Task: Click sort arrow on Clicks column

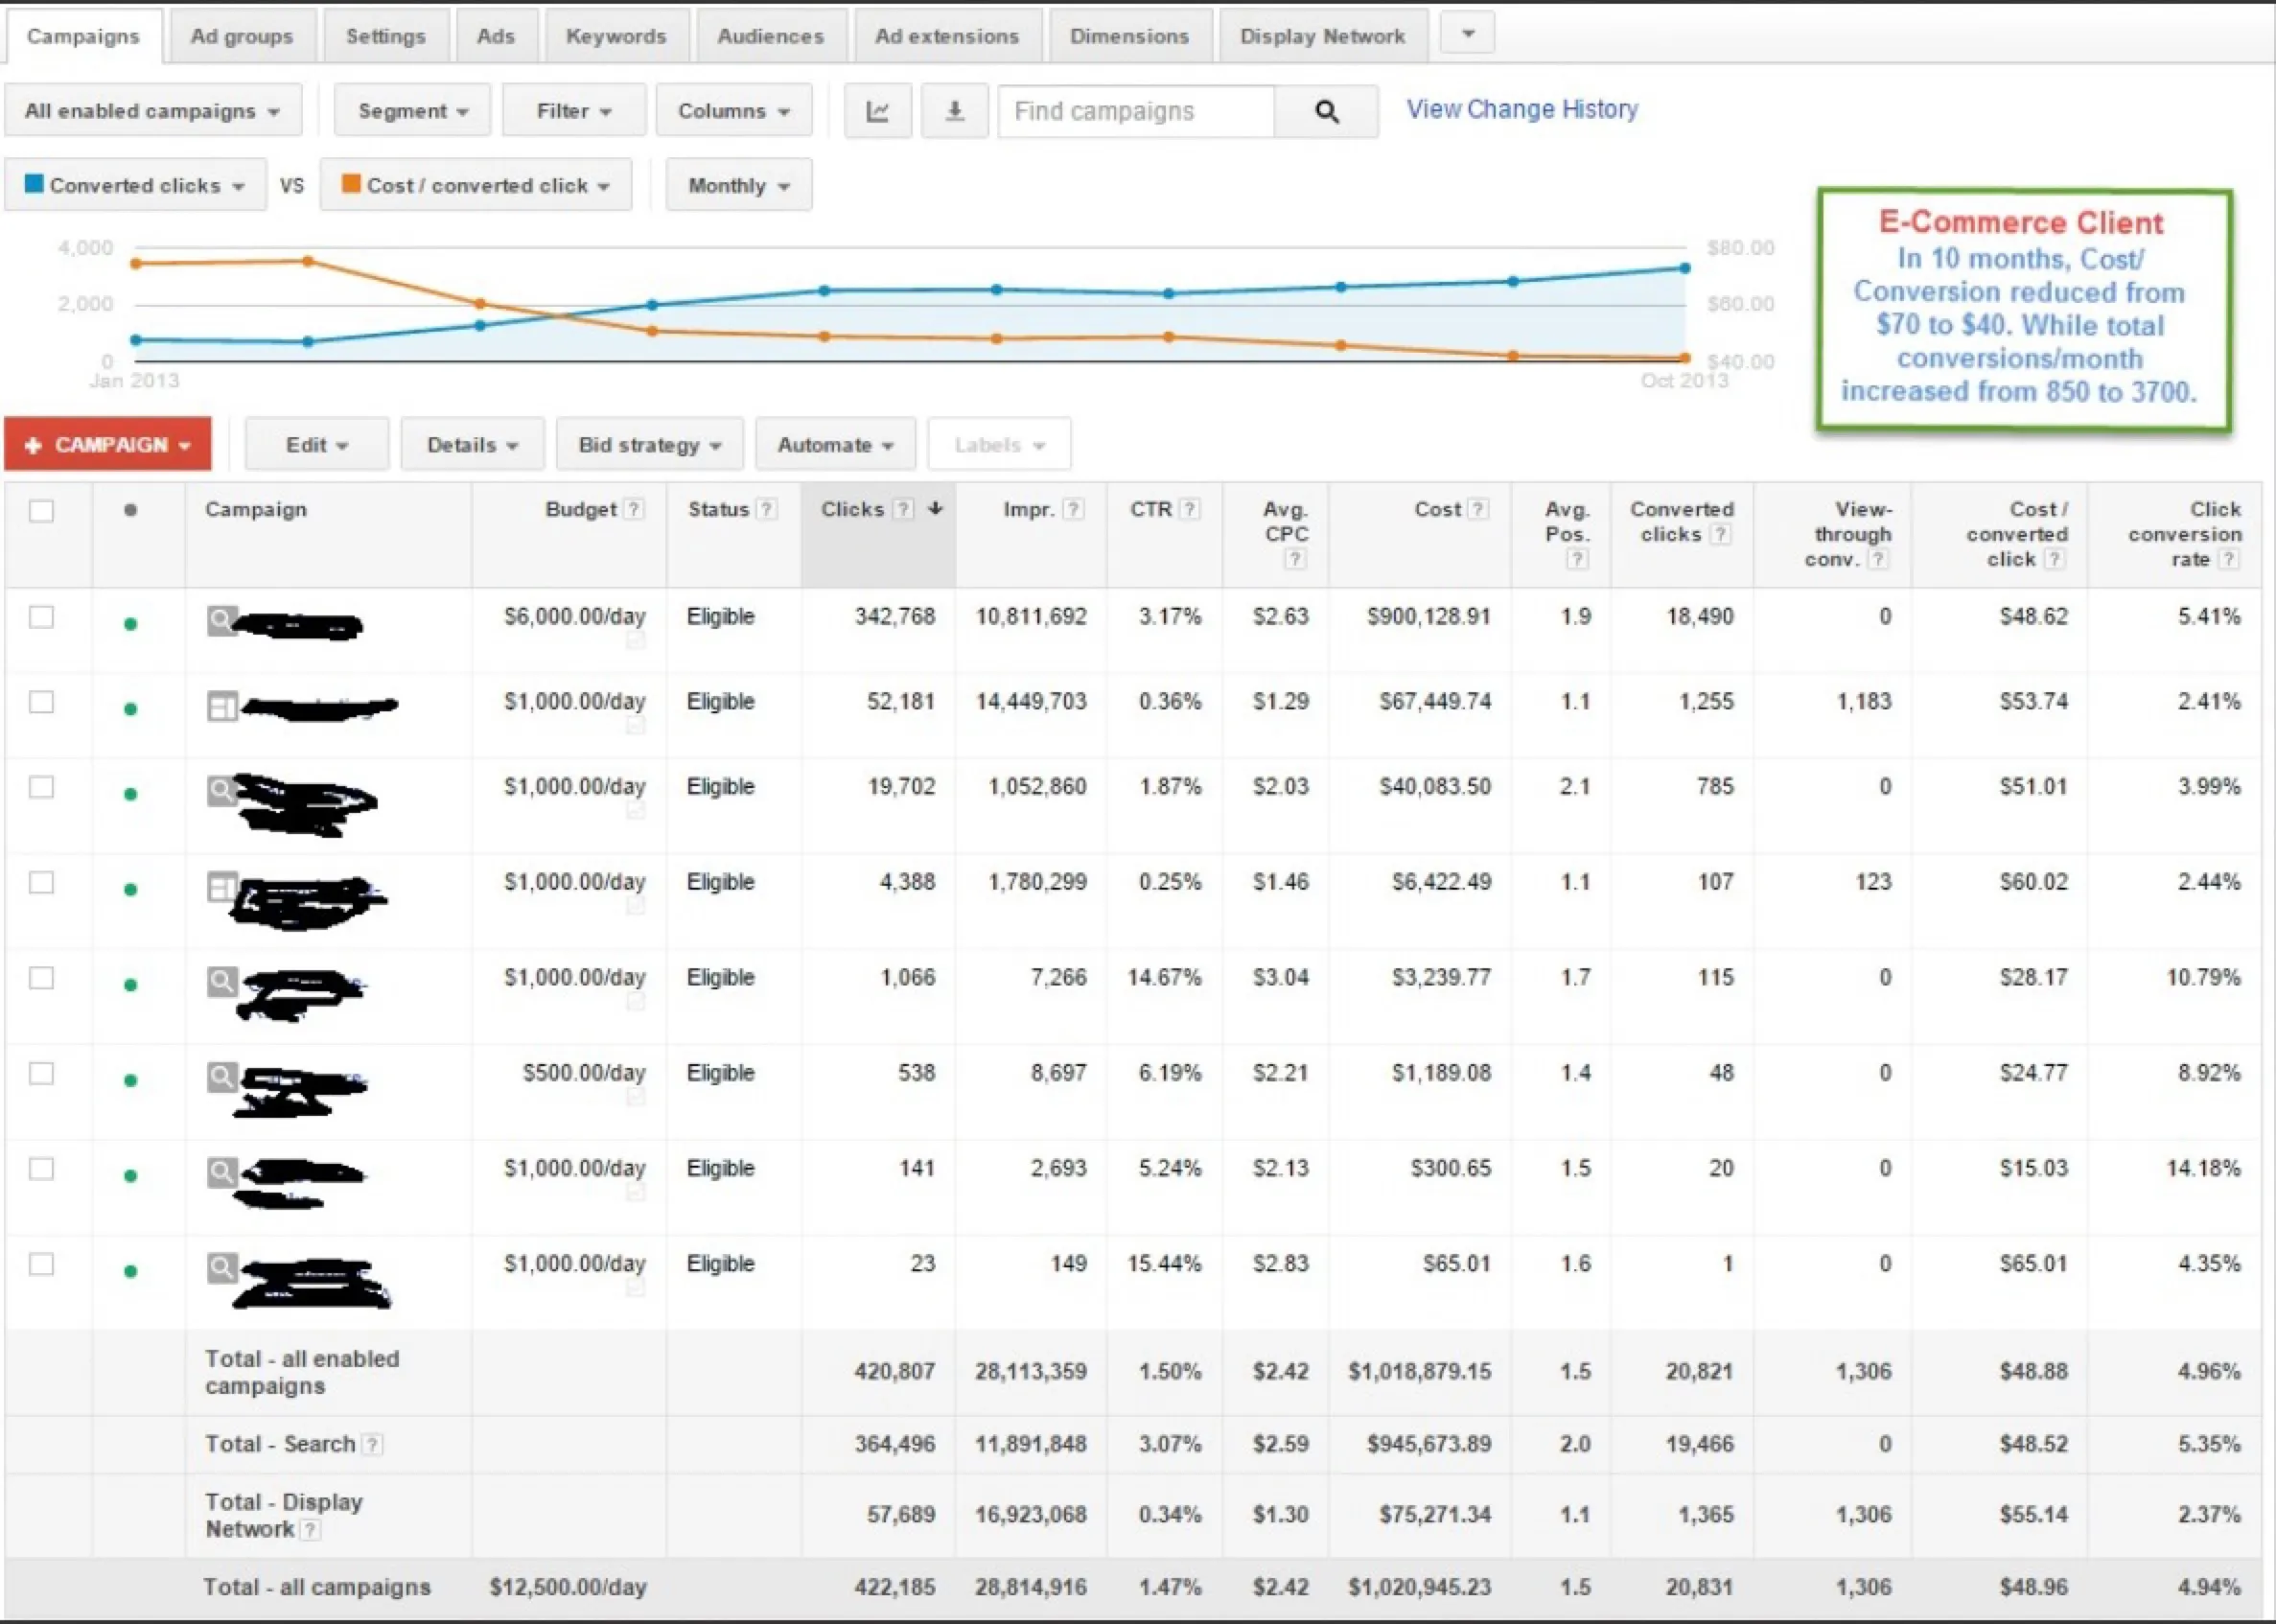Action: (x=935, y=508)
